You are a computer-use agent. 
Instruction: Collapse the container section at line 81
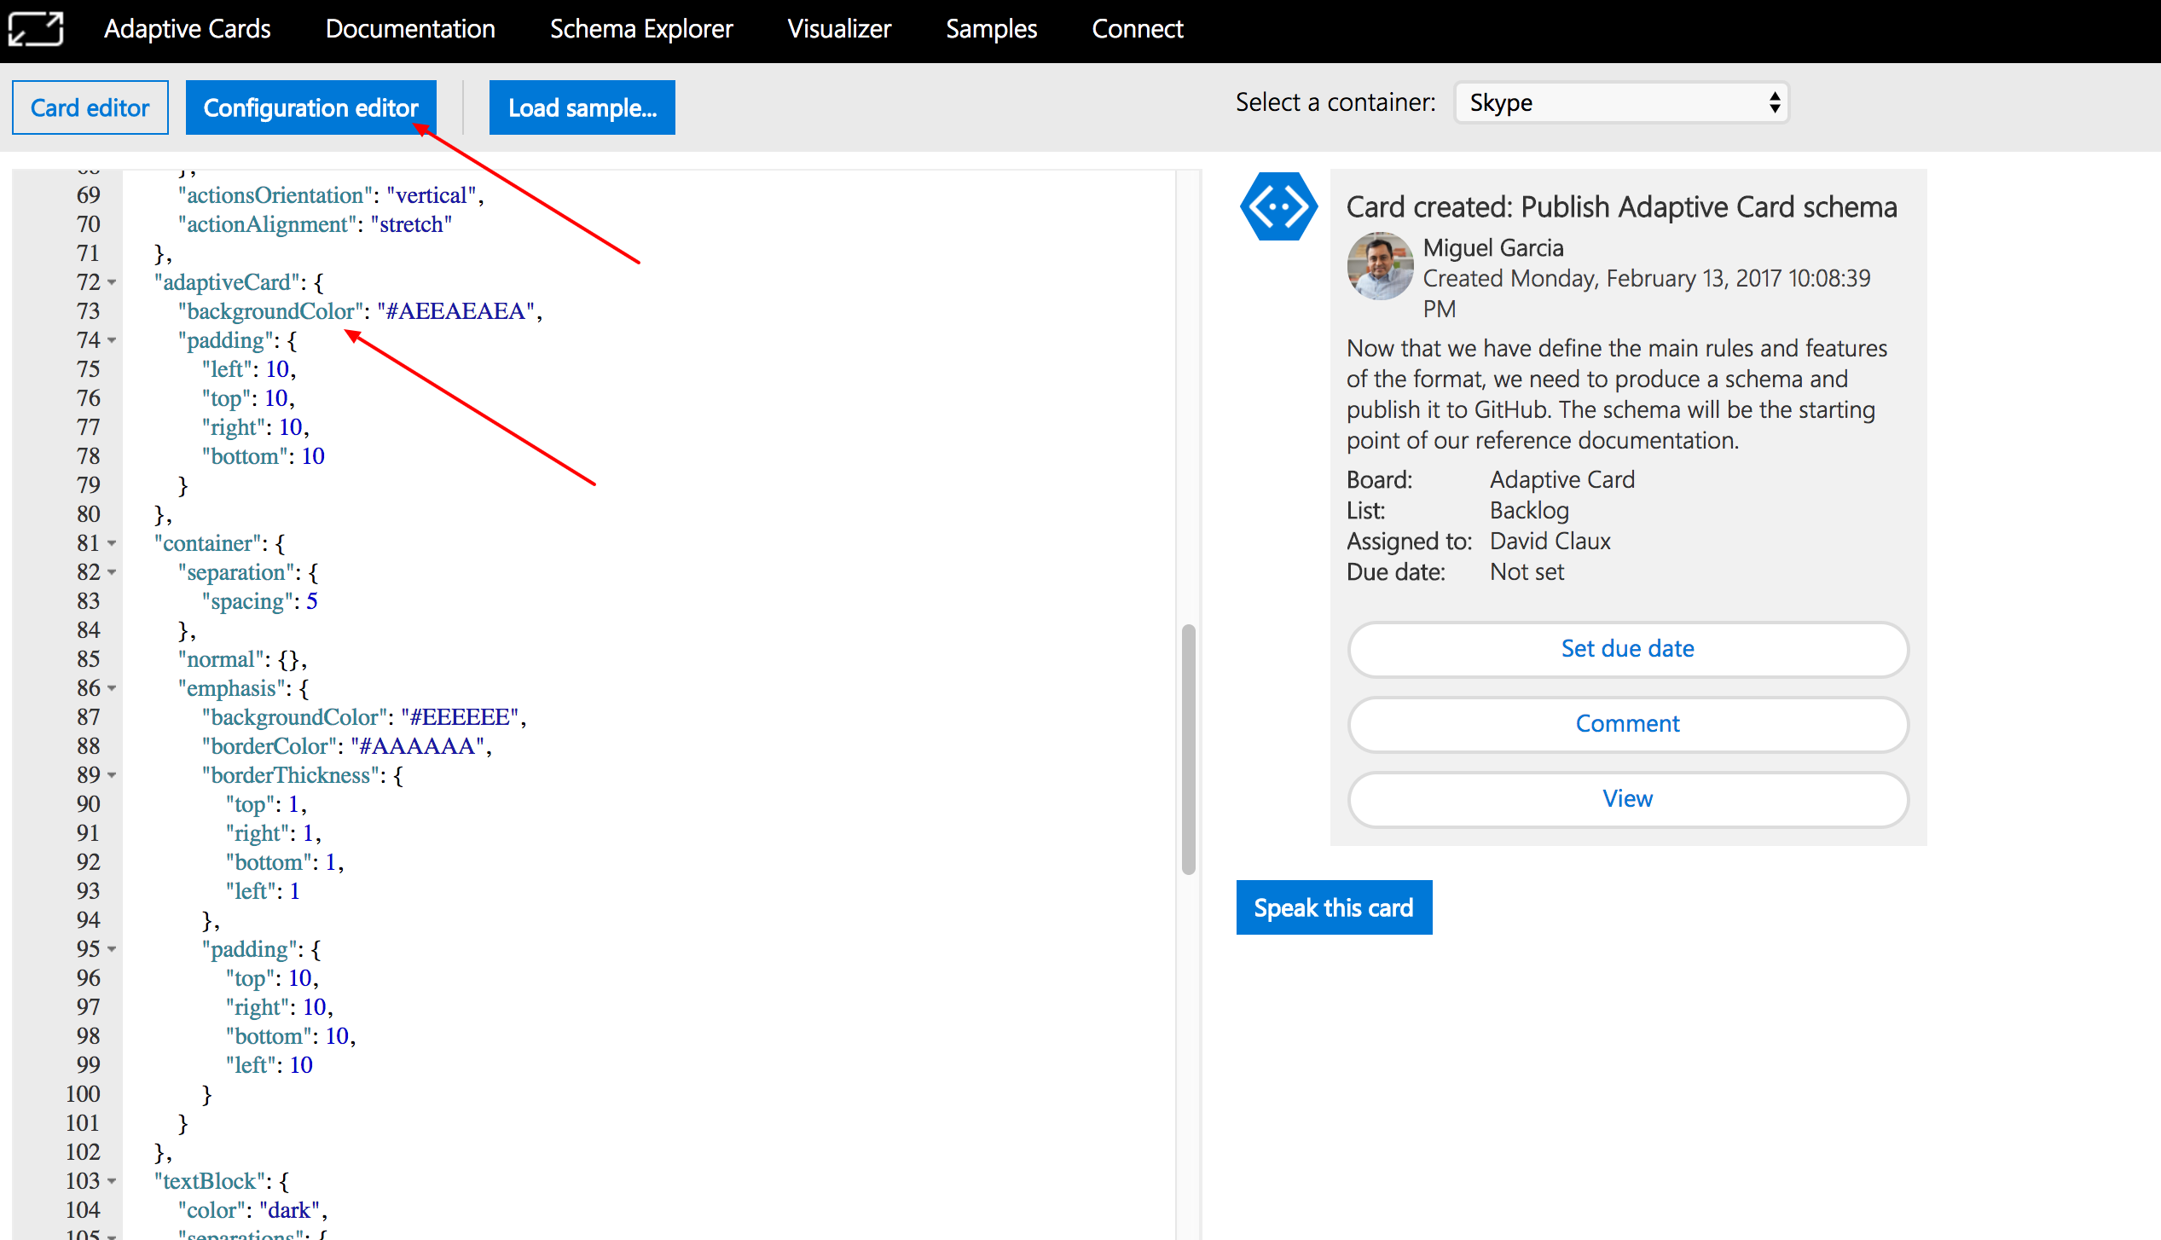coord(110,544)
